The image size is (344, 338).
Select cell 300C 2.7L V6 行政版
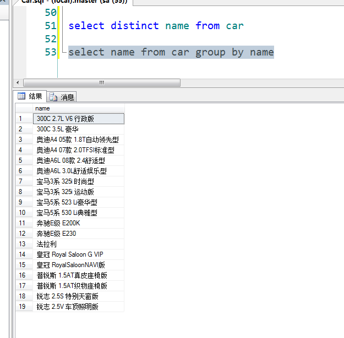pyautogui.click(x=79, y=119)
